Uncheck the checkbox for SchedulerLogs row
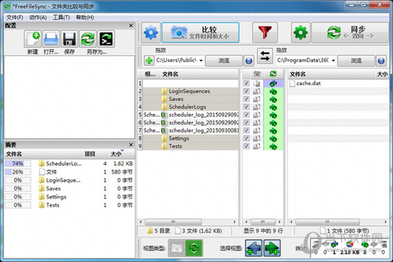Image resolution: width=393 pixels, height=262 pixels. pyautogui.click(x=247, y=107)
